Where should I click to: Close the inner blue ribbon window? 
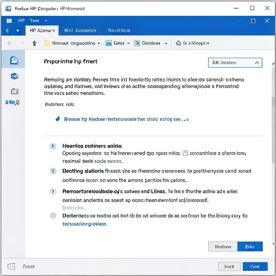coord(267,21)
